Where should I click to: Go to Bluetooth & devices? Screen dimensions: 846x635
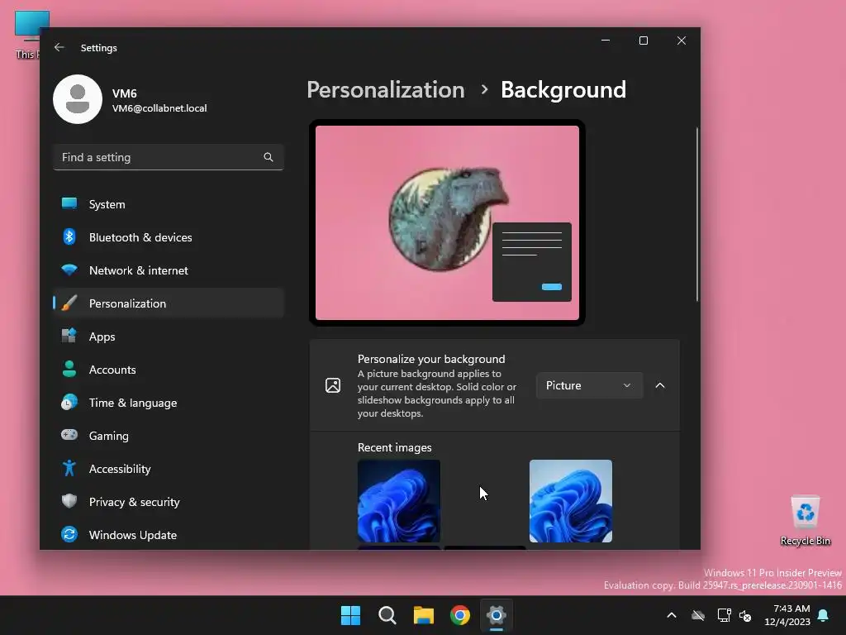click(x=169, y=237)
